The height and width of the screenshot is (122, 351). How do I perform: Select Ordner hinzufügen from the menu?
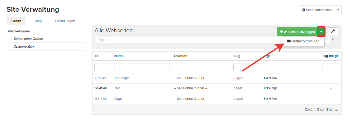click(303, 41)
